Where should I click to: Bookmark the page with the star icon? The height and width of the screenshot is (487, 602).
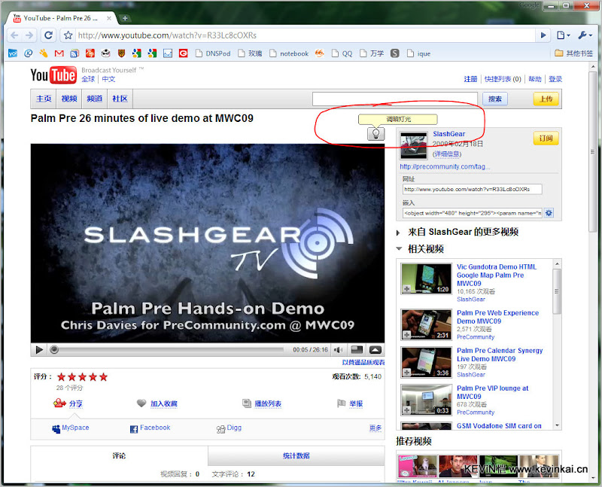point(68,35)
